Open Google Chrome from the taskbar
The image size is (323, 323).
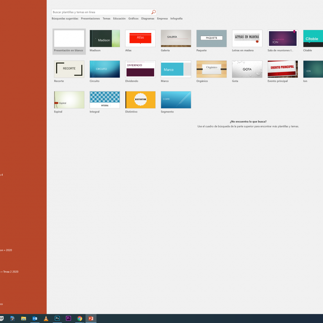pos(80,319)
